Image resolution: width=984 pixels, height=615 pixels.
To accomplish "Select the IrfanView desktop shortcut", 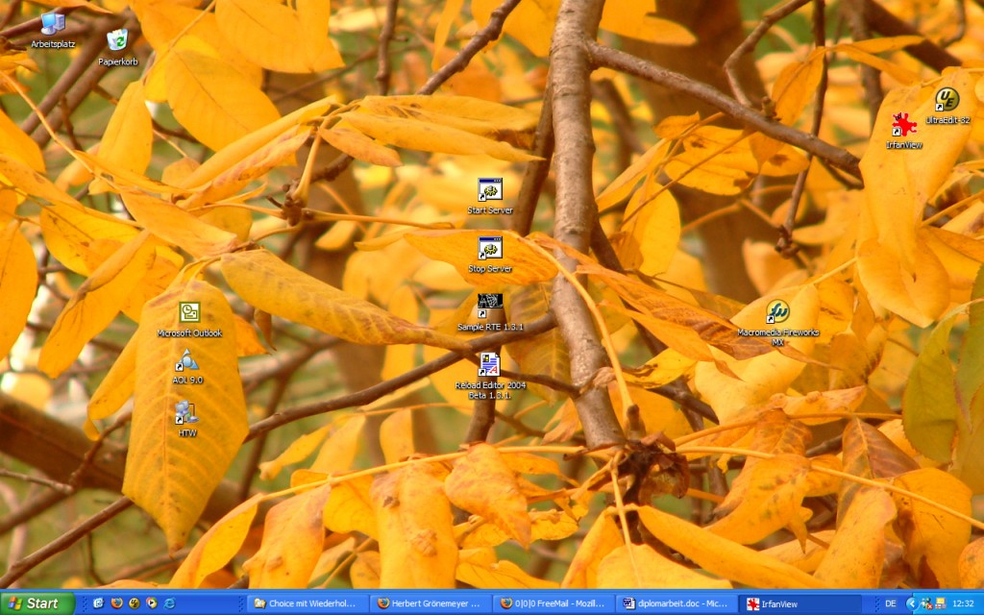I will click(903, 126).
